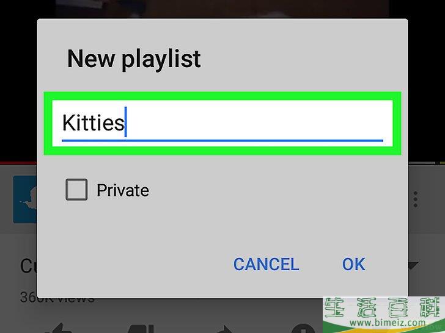Confirm the new playlist with OK

click(353, 264)
